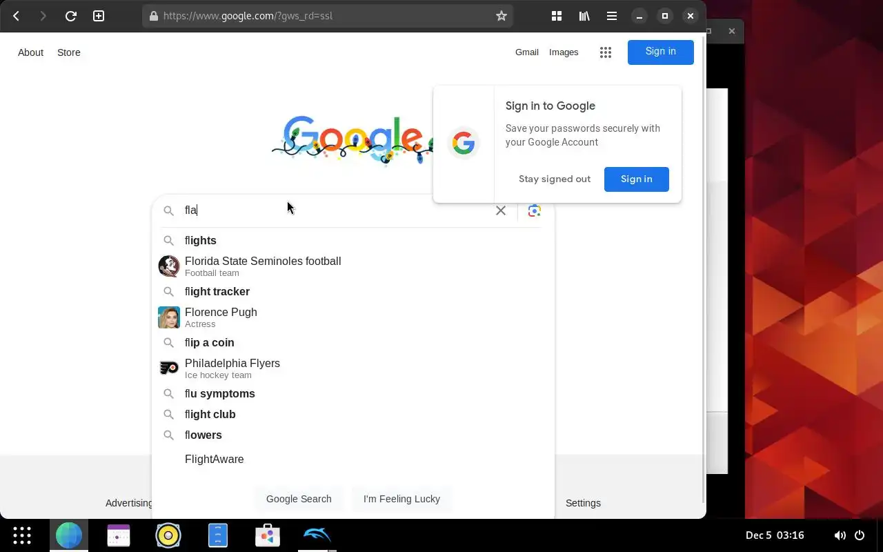The width and height of the screenshot is (883, 552).
Task: Open the Dec 5 03:16 clock
Action: [x=775, y=535]
